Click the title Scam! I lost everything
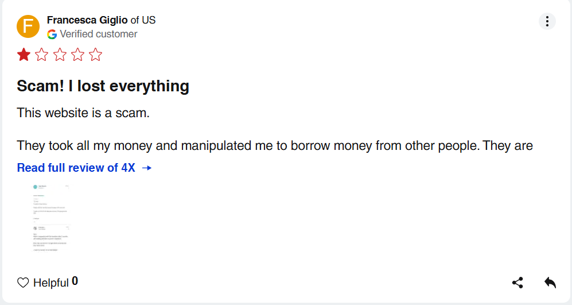Image resolution: width=572 pixels, height=305 pixels. coord(103,86)
